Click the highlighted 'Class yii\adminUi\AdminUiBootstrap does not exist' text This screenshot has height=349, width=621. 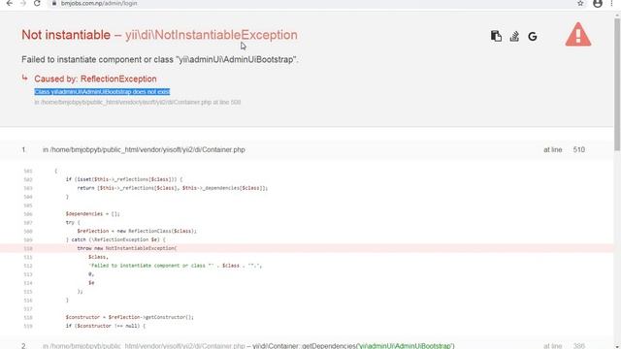click(102, 92)
